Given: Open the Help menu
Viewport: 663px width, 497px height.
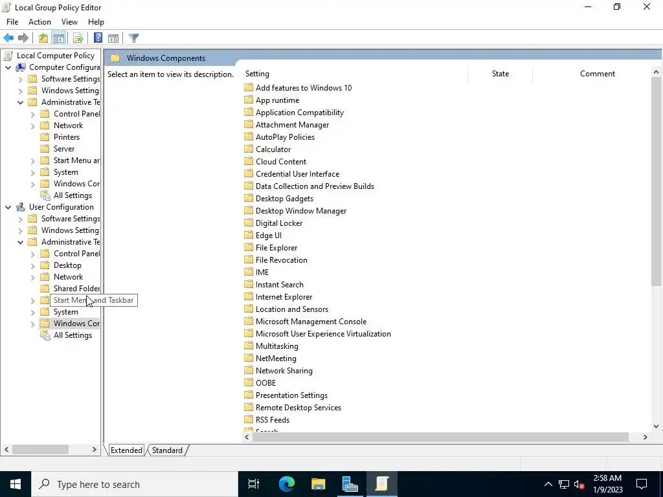Looking at the screenshot, I should click(x=96, y=22).
